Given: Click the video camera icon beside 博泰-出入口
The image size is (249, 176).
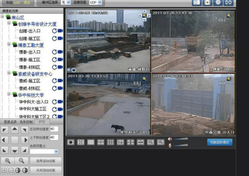Looking at the screenshot, I should (x=60, y=52).
